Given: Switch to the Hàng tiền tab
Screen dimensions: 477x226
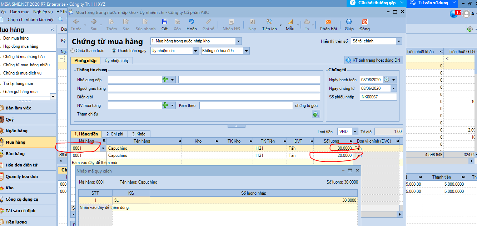Looking at the screenshot, I should 86,134.
